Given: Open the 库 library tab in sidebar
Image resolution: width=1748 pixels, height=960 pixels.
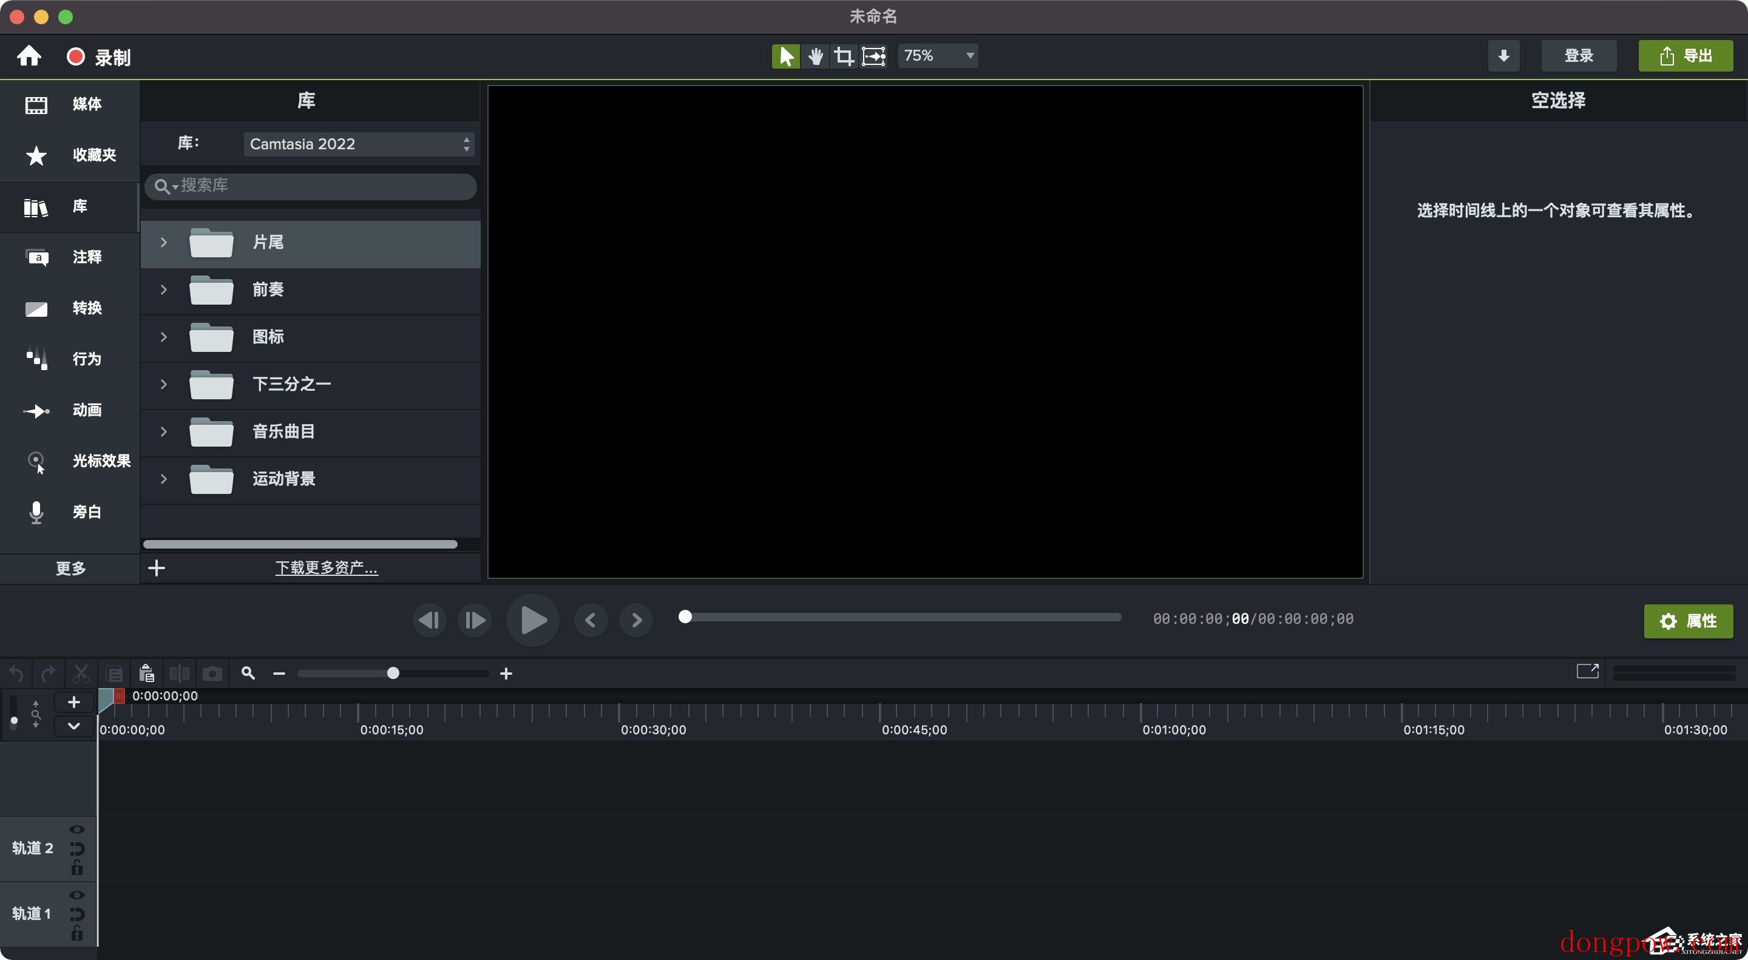Looking at the screenshot, I should 69,207.
